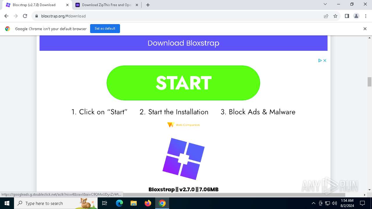Open the clock showing 1:54 AM
Image resolution: width=372 pixels, height=209 pixels.
point(347,203)
